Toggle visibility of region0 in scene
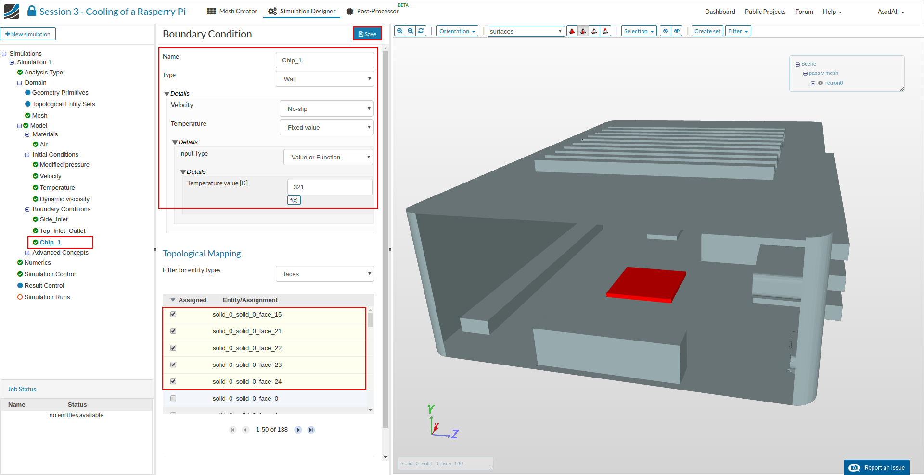Screen dimensions: 924x475 [x=821, y=83]
